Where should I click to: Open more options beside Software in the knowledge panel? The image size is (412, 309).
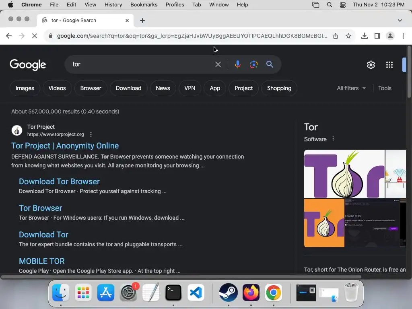coord(333,139)
